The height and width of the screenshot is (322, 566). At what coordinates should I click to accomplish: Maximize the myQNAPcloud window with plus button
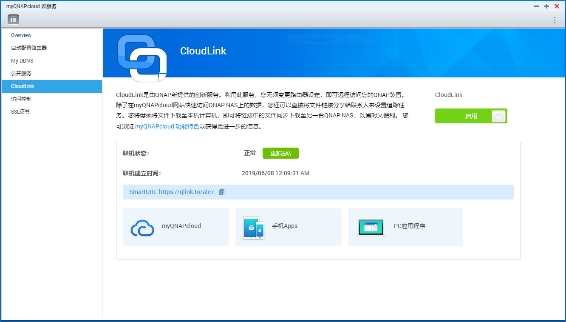[546, 6]
